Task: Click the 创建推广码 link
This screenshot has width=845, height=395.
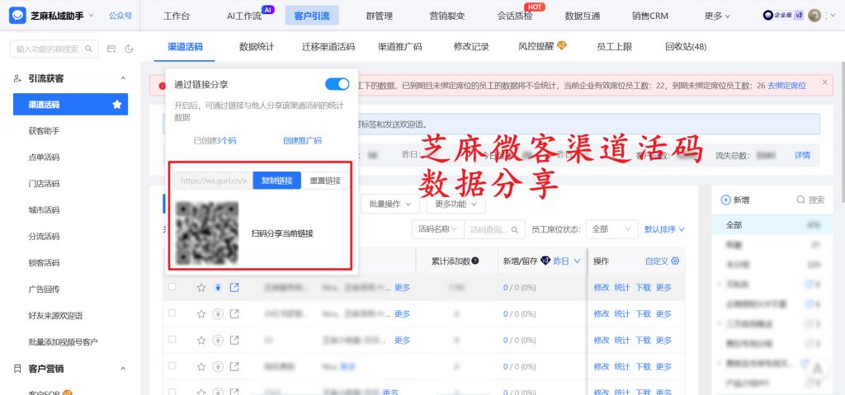Action: [x=302, y=141]
